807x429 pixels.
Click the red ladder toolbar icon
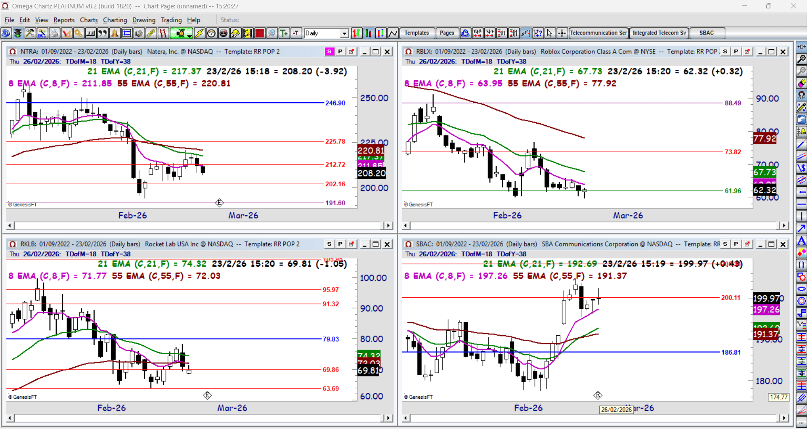point(163,33)
